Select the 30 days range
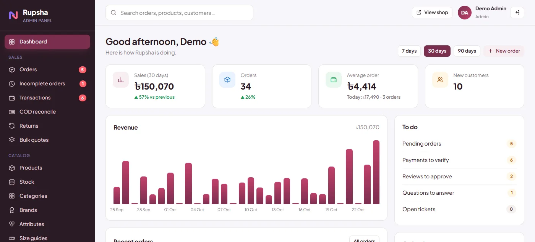Image resolution: width=535 pixels, height=242 pixels. (437, 51)
